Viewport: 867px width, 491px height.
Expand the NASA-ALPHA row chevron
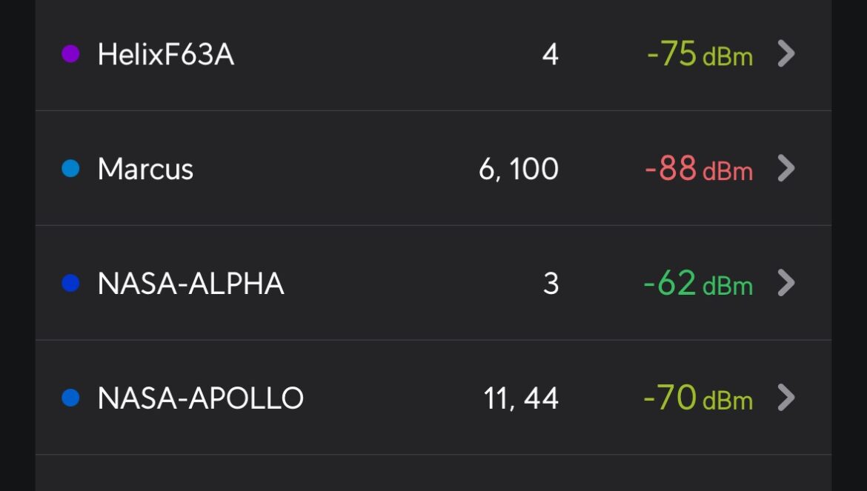pos(786,284)
